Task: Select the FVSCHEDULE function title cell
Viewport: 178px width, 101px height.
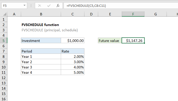Action: [40, 25]
